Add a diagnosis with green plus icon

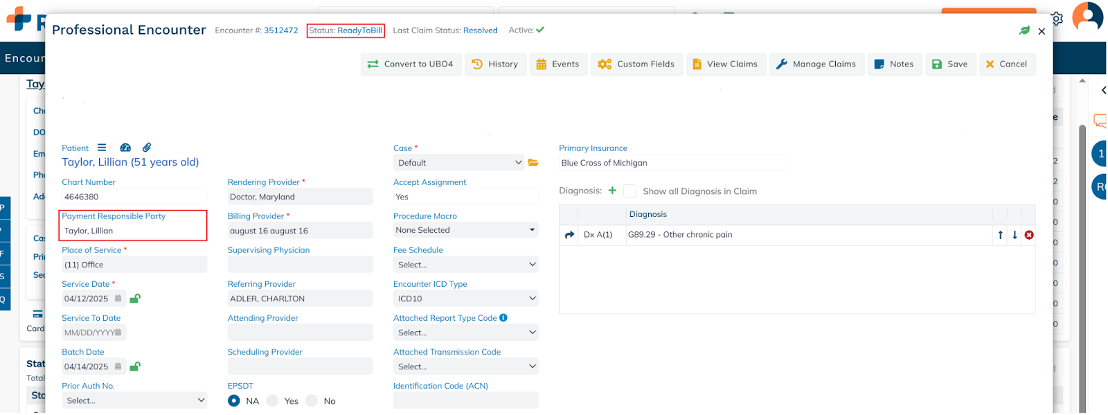coord(612,191)
